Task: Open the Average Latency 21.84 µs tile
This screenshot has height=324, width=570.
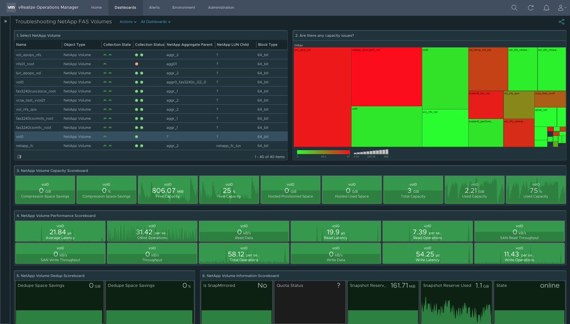Action: pos(60,231)
